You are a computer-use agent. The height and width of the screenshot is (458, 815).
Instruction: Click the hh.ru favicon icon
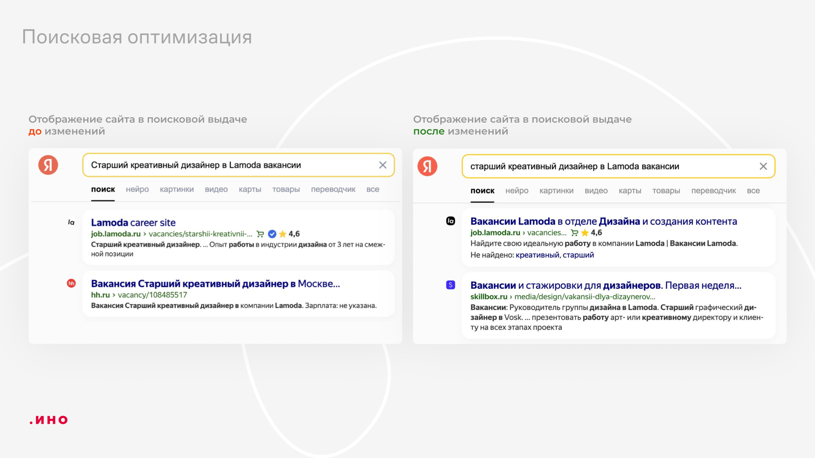71,283
